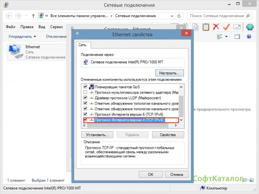259x194 pixels.
Task: Click the shell icon in the toolbar
Action: [250, 27]
